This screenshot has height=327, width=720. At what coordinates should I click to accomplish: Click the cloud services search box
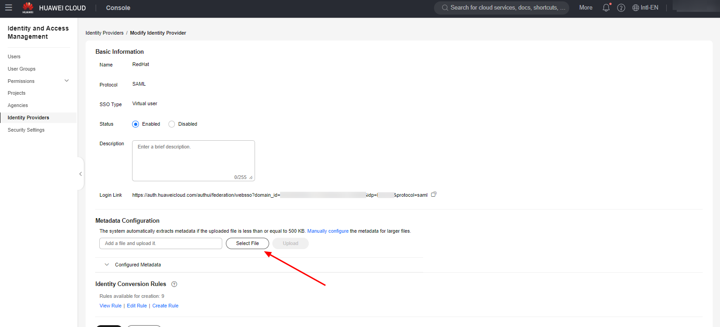[503, 8]
